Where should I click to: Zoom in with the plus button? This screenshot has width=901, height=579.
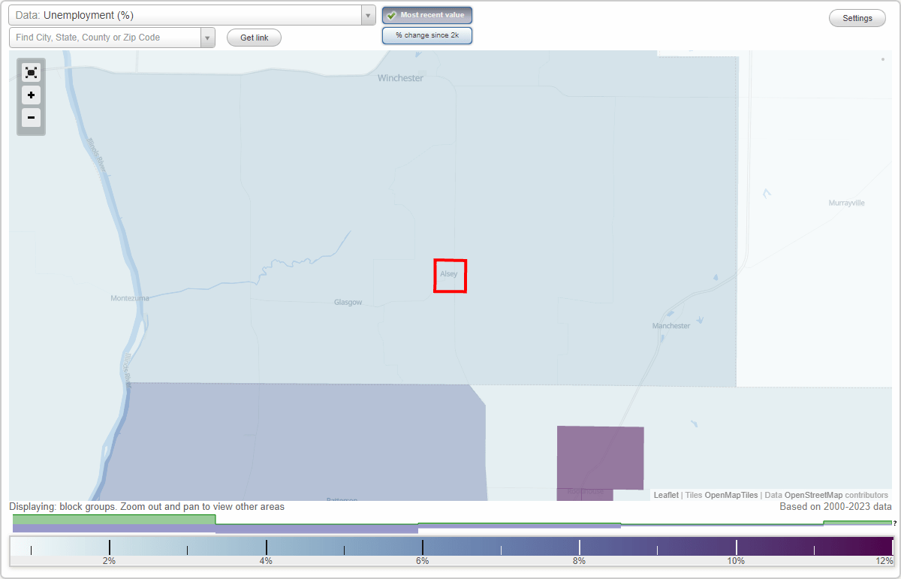[31, 95]
